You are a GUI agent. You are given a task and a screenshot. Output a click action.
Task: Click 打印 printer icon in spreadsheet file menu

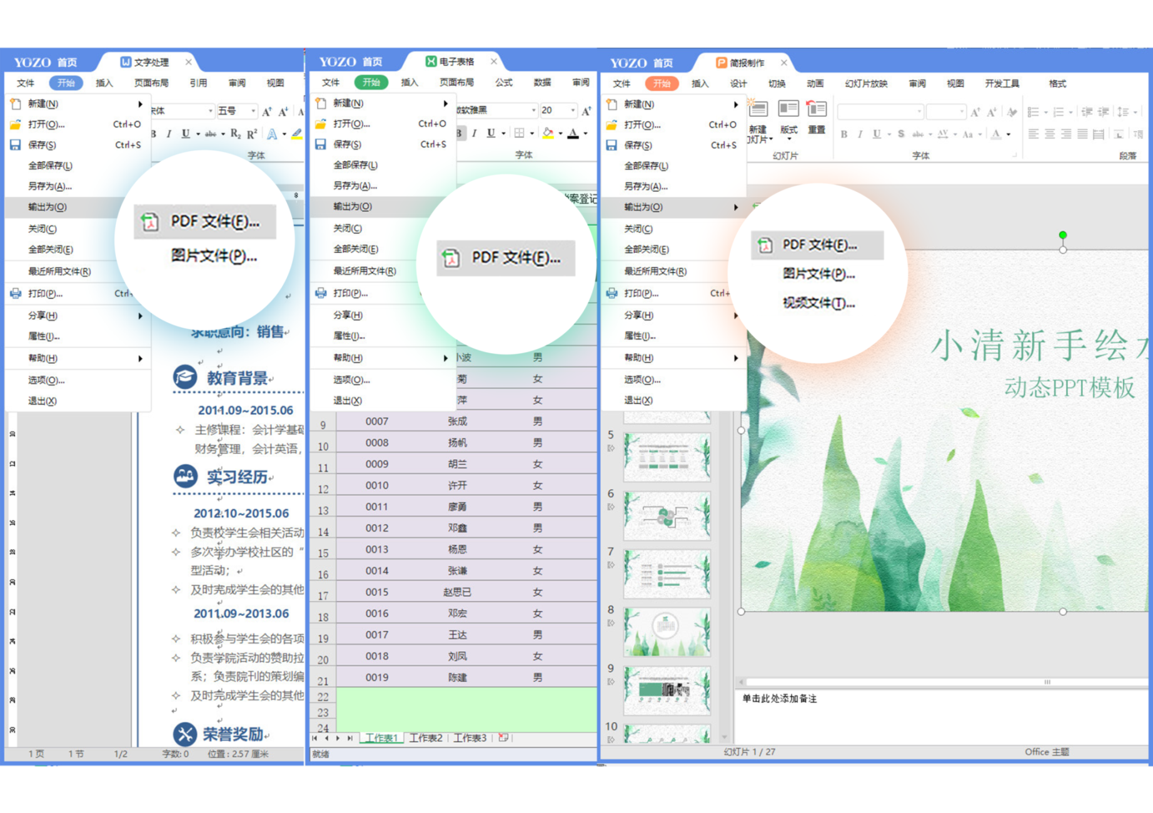tap(321, 293)
